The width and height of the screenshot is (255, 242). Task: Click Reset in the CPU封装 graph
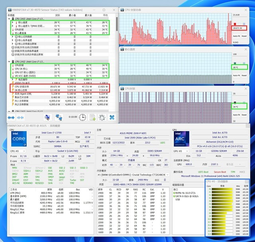pos(244,115)
